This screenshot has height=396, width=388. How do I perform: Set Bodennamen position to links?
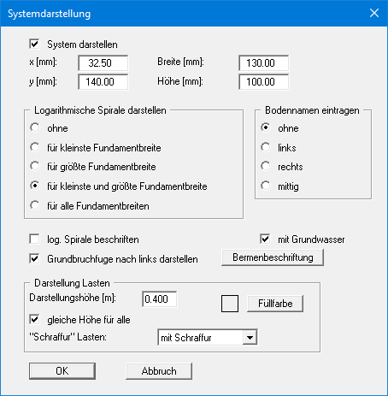coord(266,147)
